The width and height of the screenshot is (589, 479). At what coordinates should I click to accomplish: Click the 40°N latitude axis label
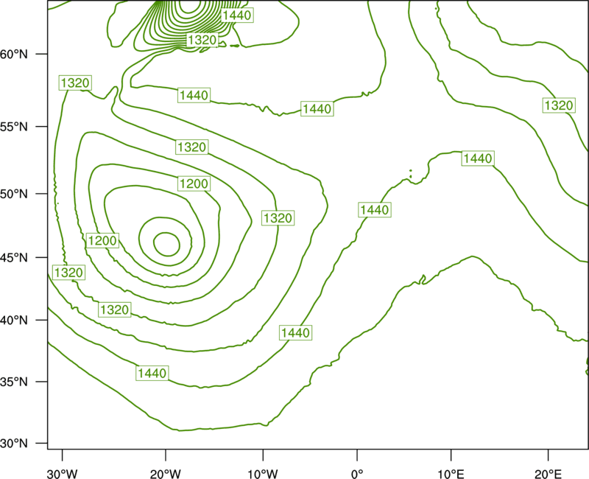click(x=14, y=321)
